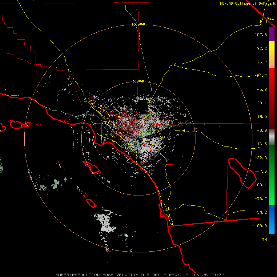Click the 14.5 scale value
Viewport: 277px width, 277px height.
coord(262,117)
